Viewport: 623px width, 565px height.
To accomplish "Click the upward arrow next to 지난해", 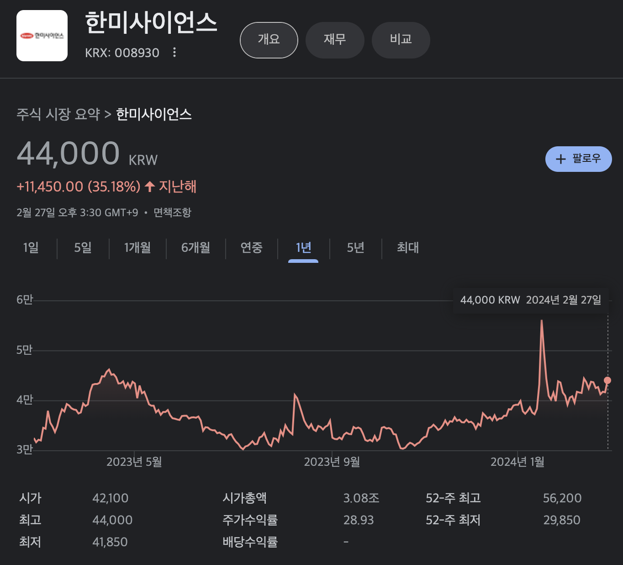I will click(x=150, y=187).
